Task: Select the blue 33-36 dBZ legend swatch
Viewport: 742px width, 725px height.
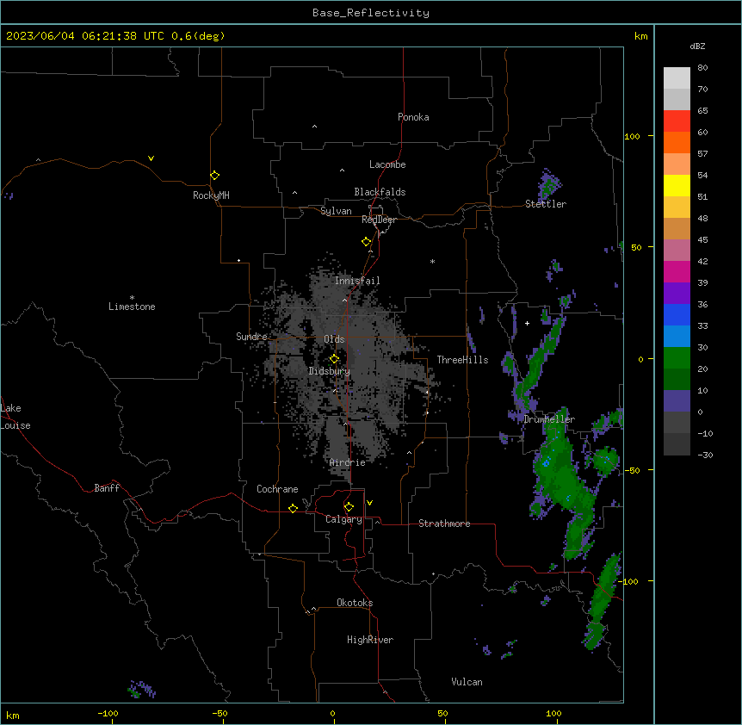Action: (677, 315)
